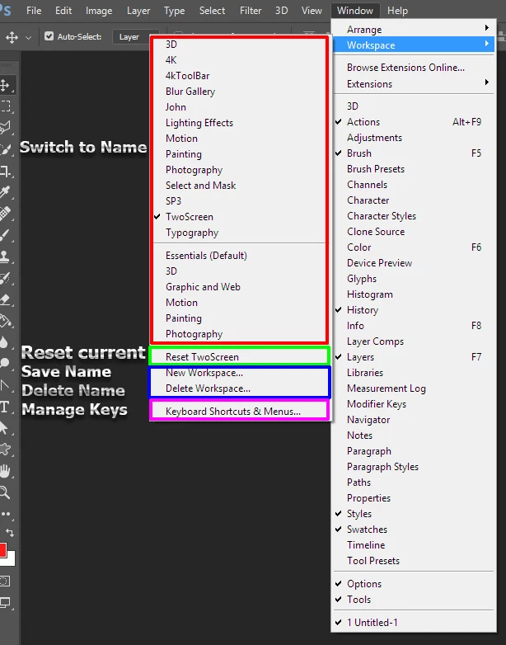Select the Crop tool

click(x=5, y=170)
